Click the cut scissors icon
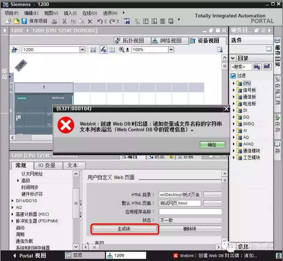The image size is (283, 261). tap(64, 21)
